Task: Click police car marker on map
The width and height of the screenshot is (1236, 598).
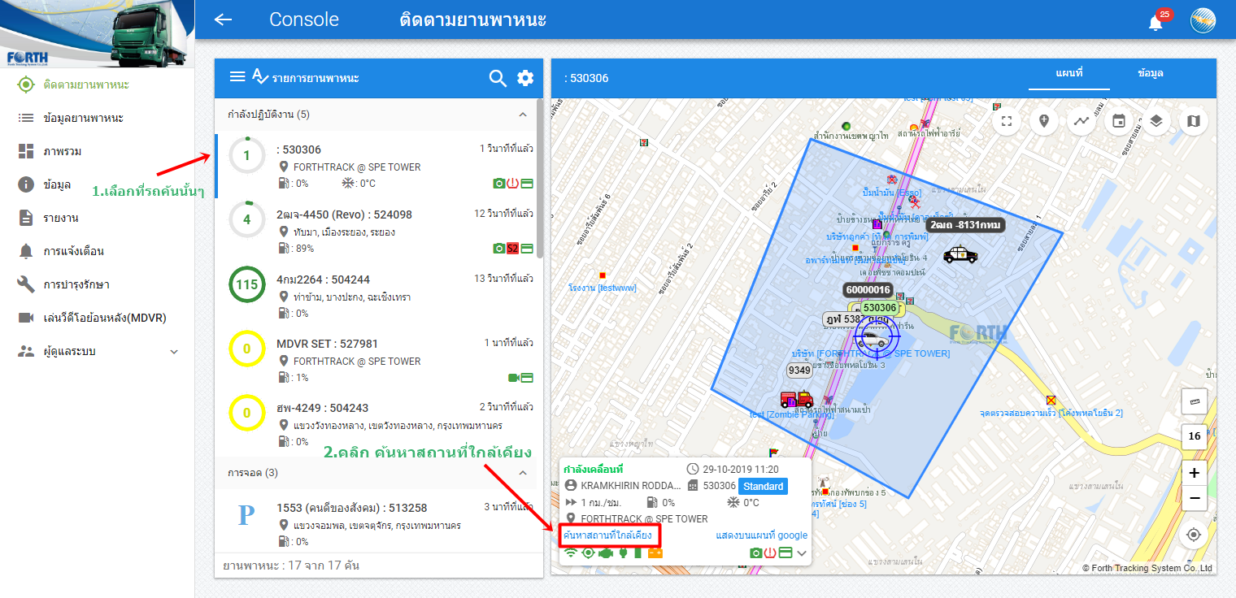Action: pos(960,255)
